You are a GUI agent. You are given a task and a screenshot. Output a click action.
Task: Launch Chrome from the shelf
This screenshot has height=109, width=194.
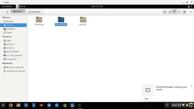click(x=11, y=105)
